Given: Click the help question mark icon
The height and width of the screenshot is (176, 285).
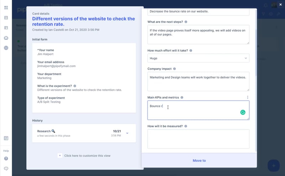Looking at the screenshot, I should pyautogui.click(x=6, y=159).
